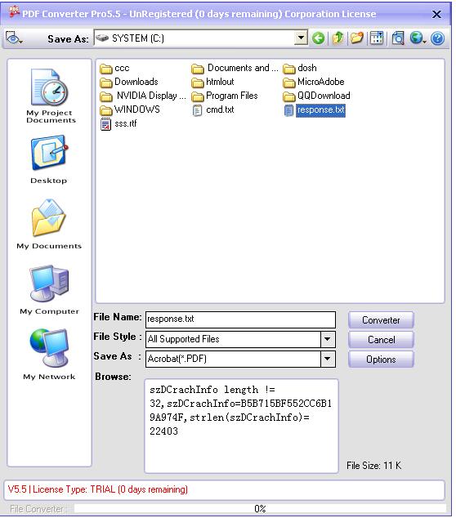Viewport: 456px width, 518px height.
Task: Select the NVIDIA Display folder
Action: click(x=143, y=96)
